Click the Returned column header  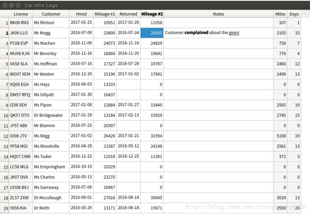point(128,14)
